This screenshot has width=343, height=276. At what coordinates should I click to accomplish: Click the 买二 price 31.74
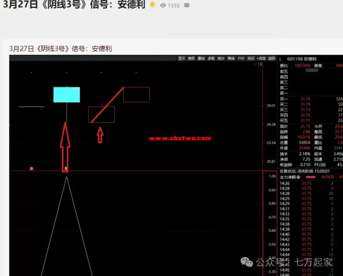[x=305, y=104]
